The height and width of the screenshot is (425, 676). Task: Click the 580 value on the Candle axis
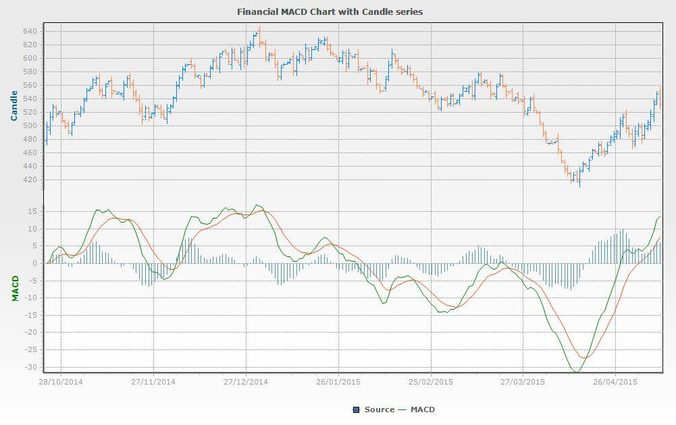pyautogui.click(x=30, y=72)
